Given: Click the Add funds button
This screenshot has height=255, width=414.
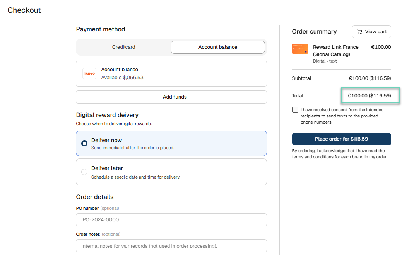Looking at the screenshot, I should [171, 97].
